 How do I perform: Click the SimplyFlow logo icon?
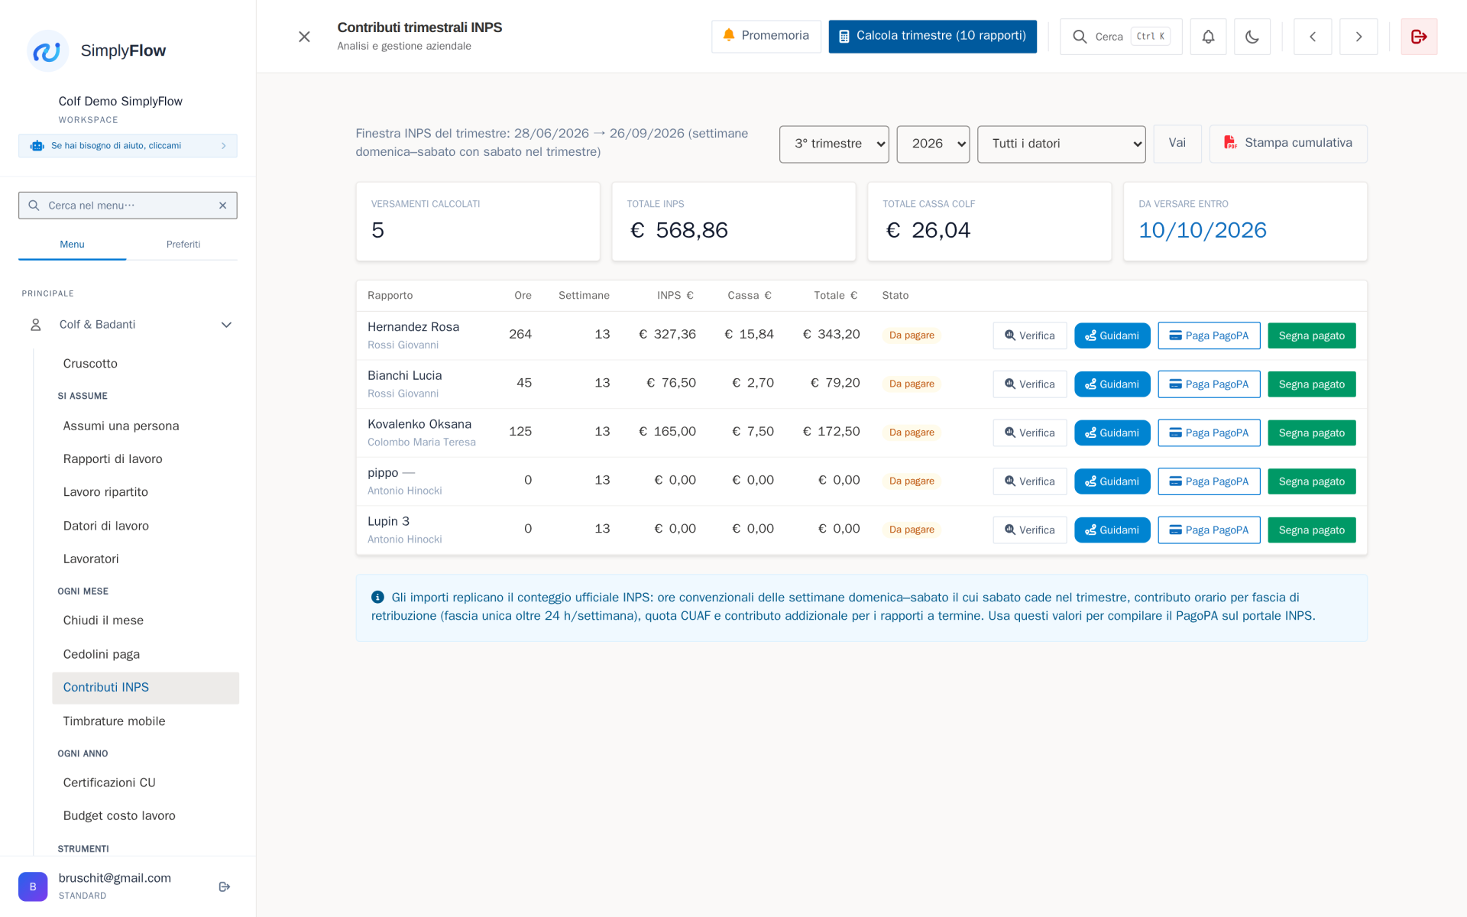tap(47, 51)
